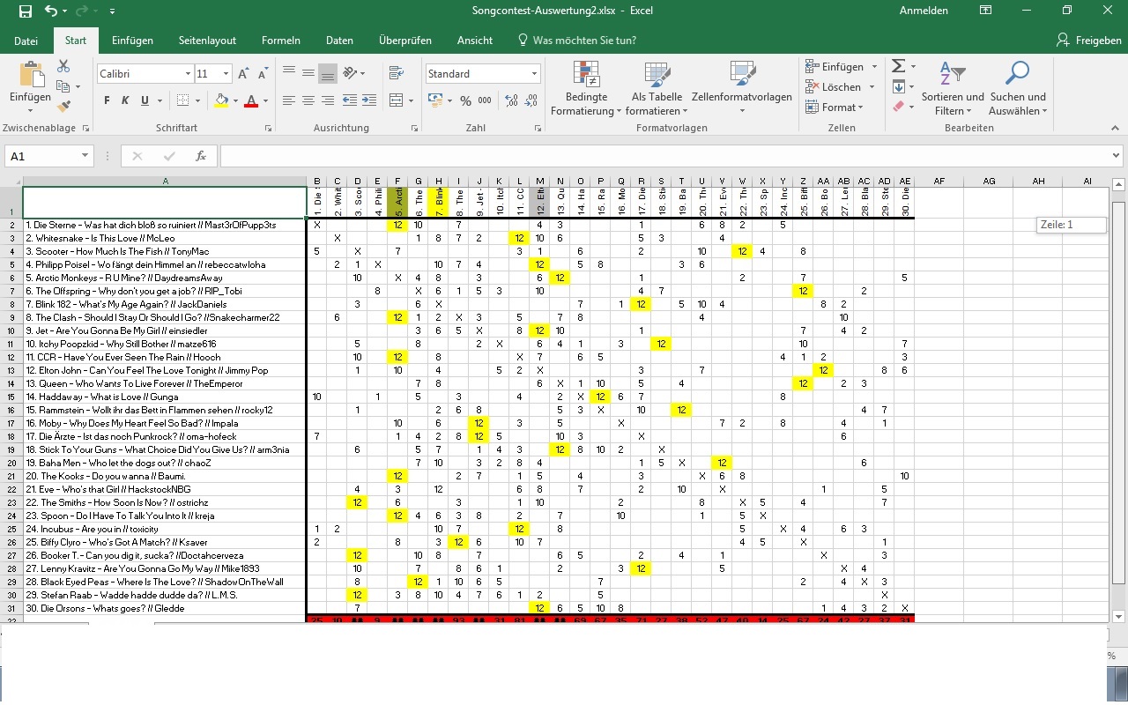This screenshot has width=1128, height=705.
Task: Open Sortieren und Filtern menu
Action: pyautogui.click(x=953, y=89)
